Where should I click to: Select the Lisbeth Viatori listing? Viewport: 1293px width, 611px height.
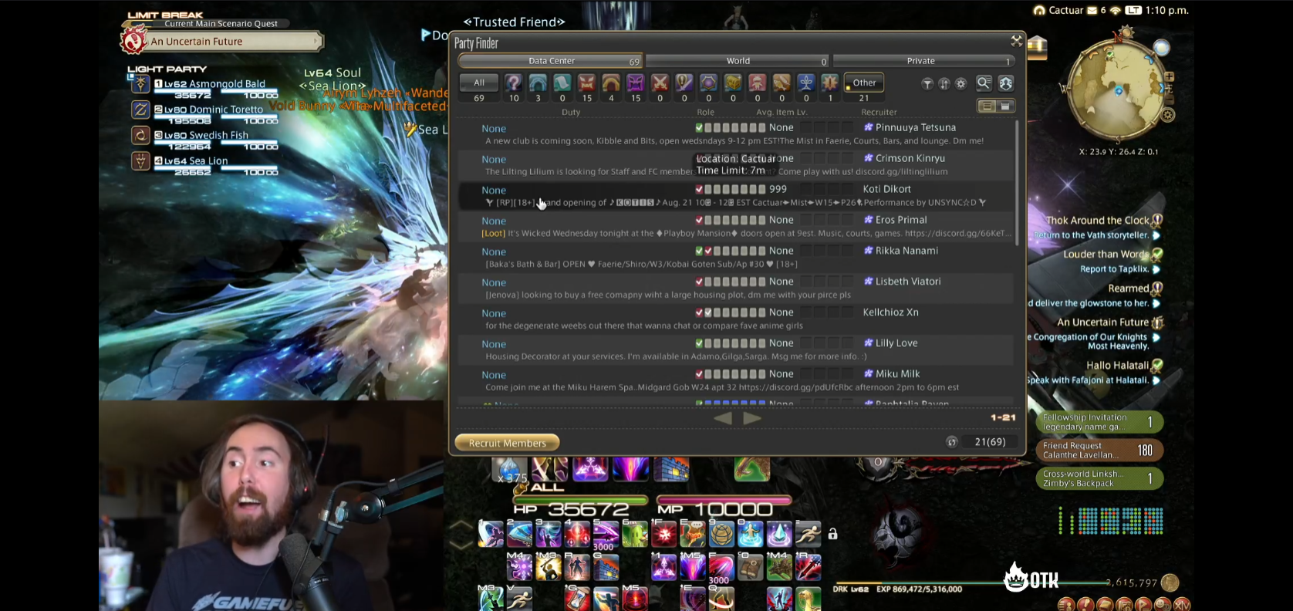tap(735, 289)
